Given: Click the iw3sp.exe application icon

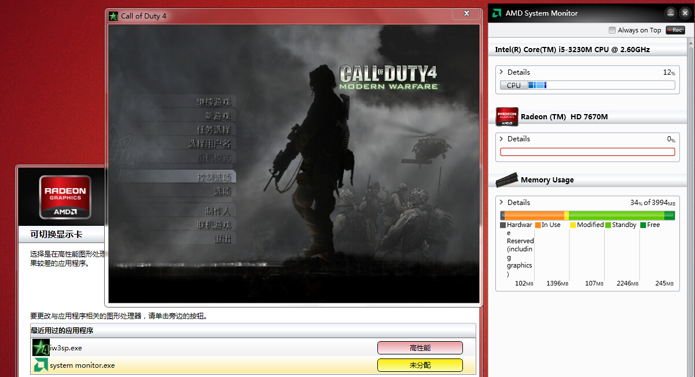Looking at the screenshot, I should point(41,347).
